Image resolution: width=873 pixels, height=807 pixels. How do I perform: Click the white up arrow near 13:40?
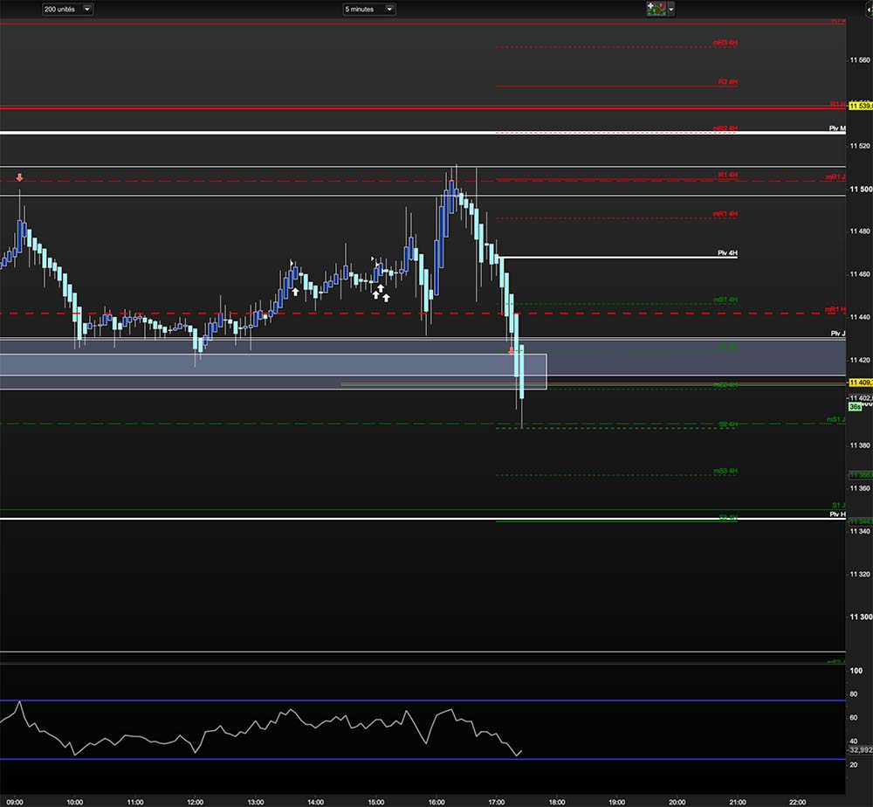coord(295,292)
